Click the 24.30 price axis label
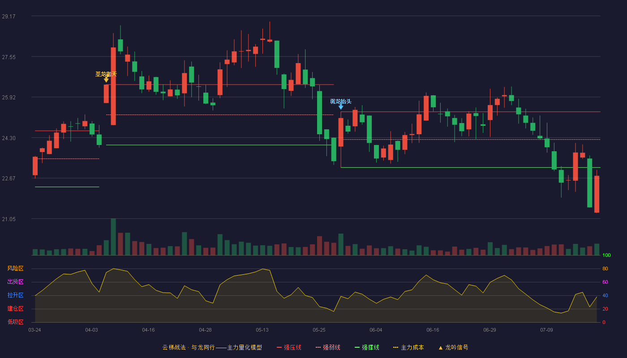The image size is (627, 358). [x=9, y=138]
